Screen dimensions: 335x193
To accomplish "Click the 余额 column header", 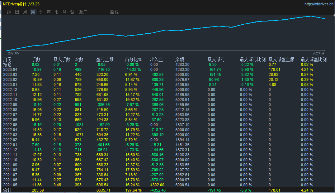I will pos(179,59).
